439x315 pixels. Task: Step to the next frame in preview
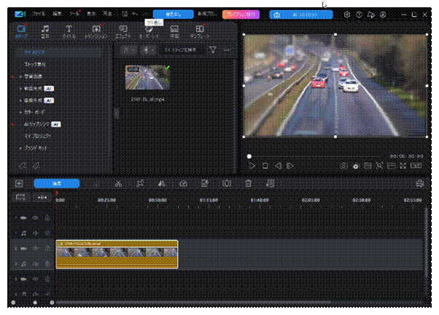(x=290, y=166)
